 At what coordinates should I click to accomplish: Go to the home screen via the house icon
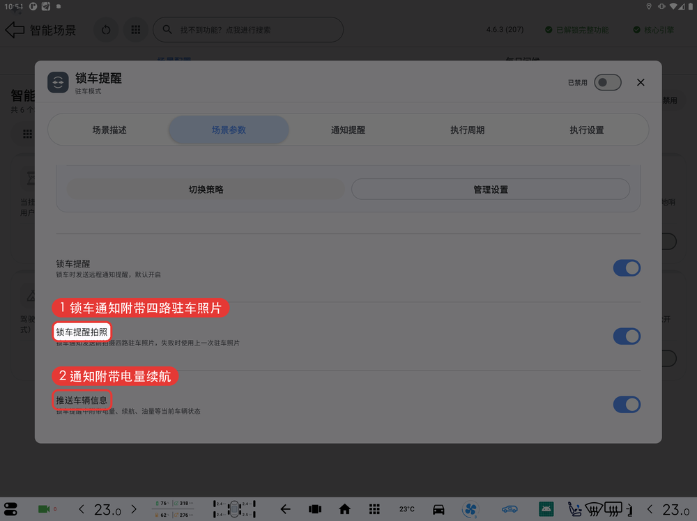pos(344,509)
